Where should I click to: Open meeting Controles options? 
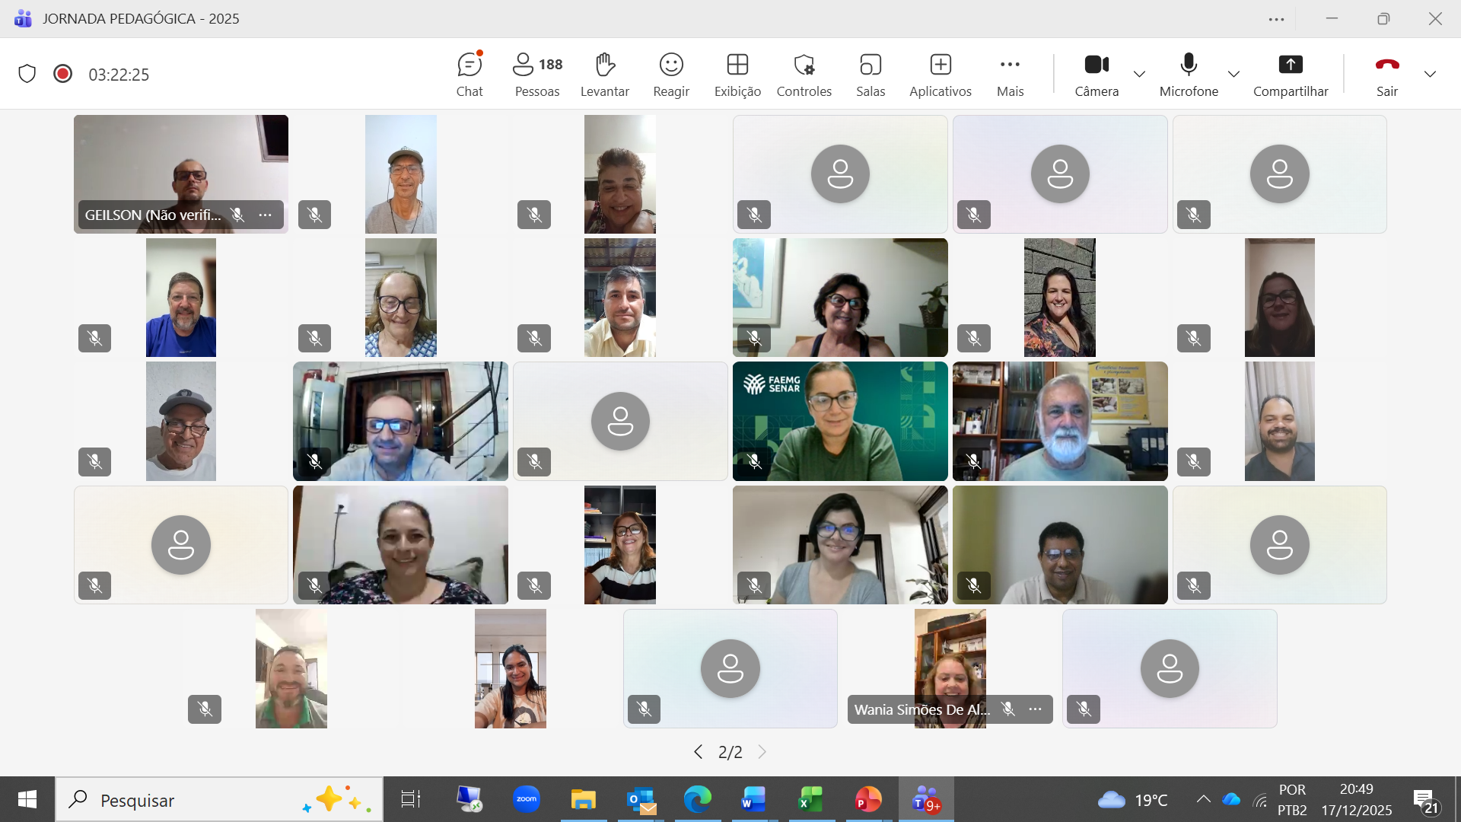pyautogui.click(x=804, y=75)
